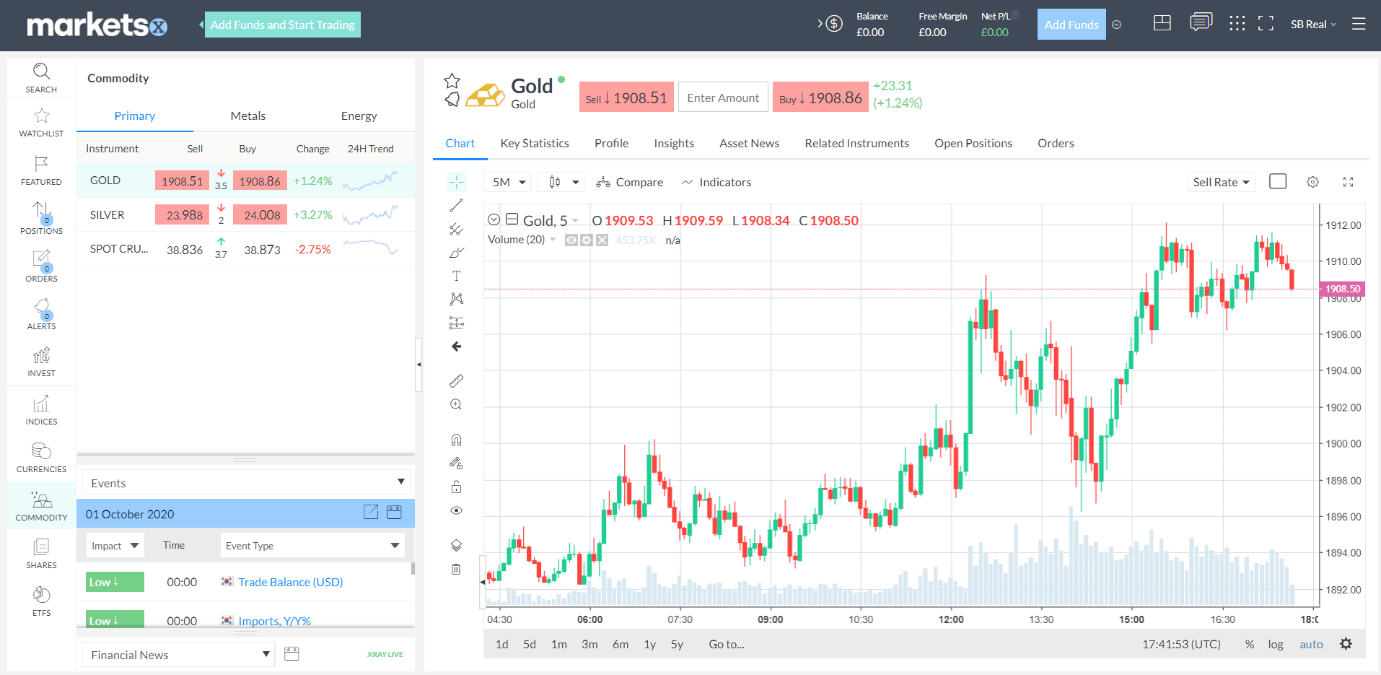Switch to the Metals tab
The image size is (1381, 675).
point(248,116)
